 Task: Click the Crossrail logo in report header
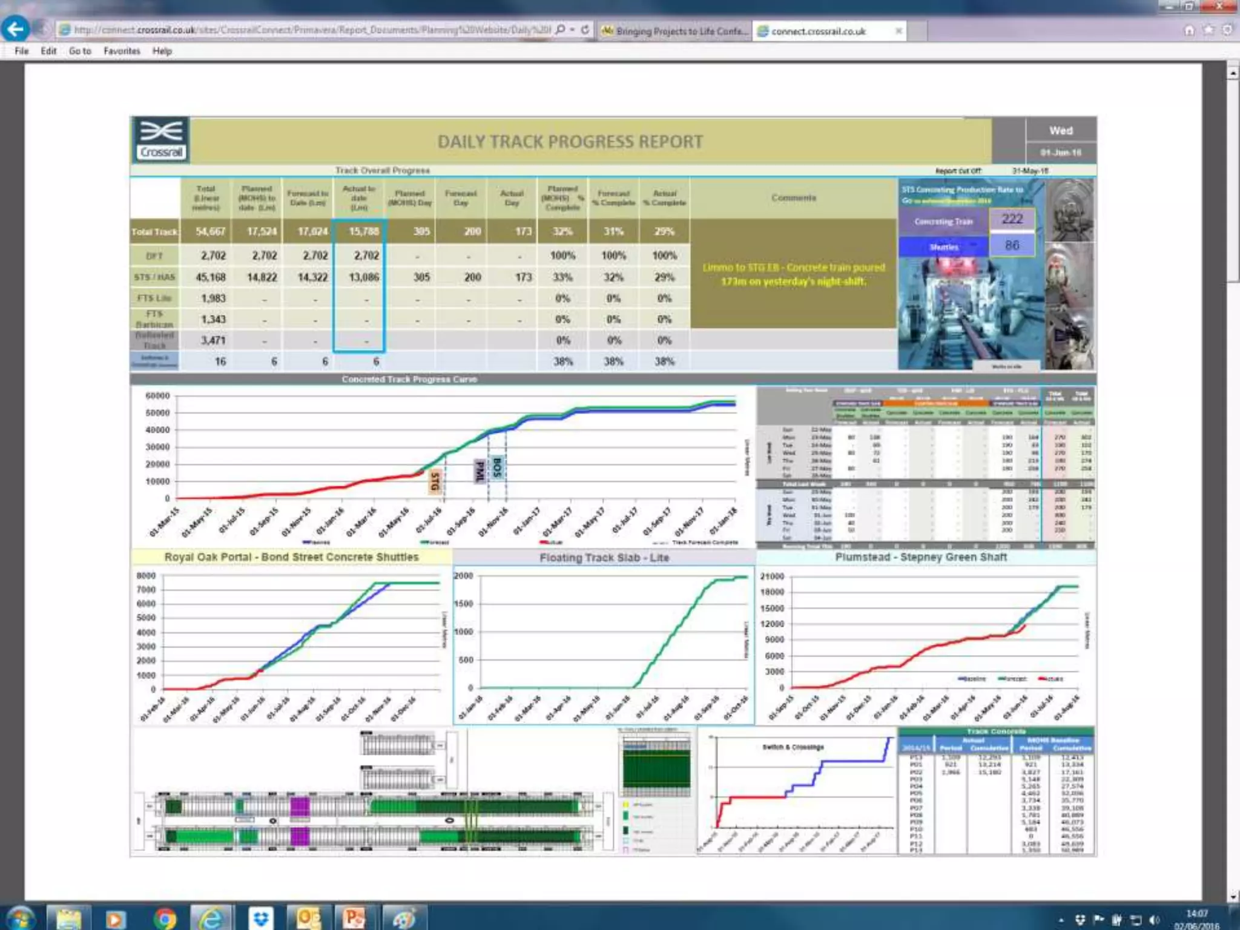coord(160,140)
